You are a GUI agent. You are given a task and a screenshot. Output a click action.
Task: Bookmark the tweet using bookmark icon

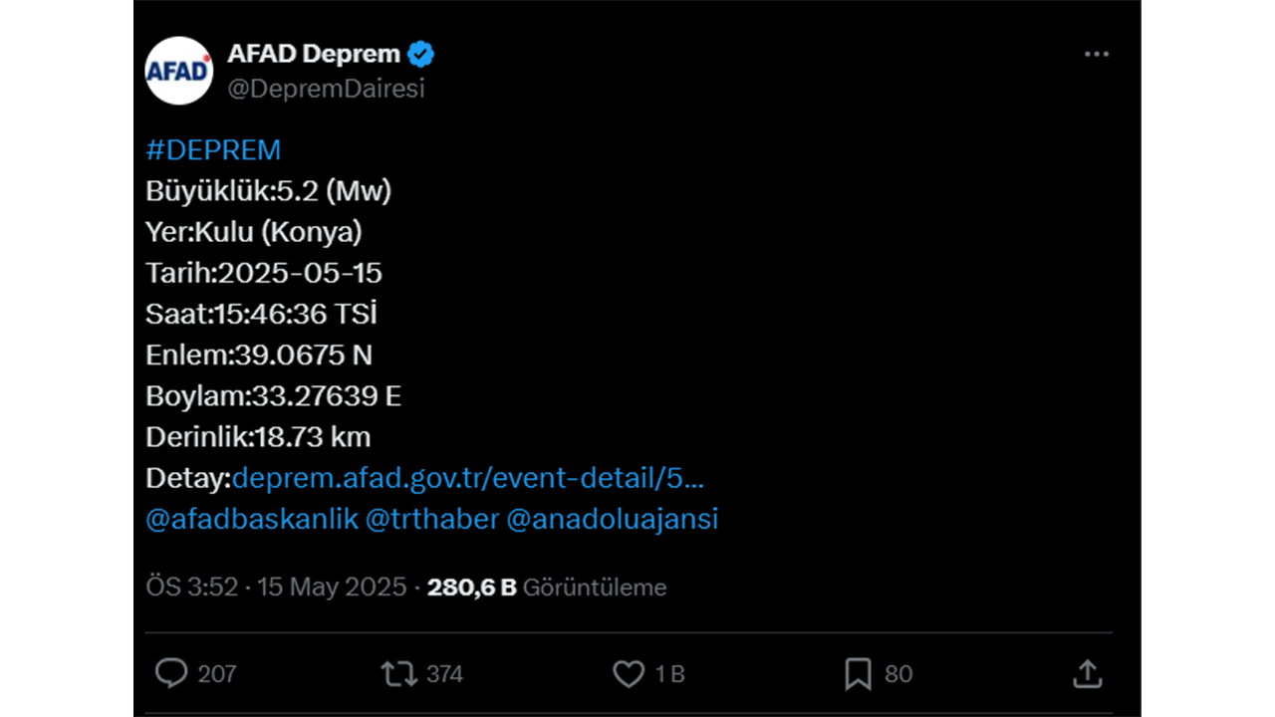858,674
